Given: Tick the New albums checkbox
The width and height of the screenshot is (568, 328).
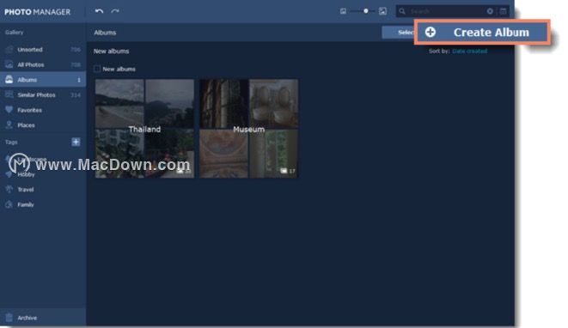Looking at the screenshot, I should click(x=97, y=69).
